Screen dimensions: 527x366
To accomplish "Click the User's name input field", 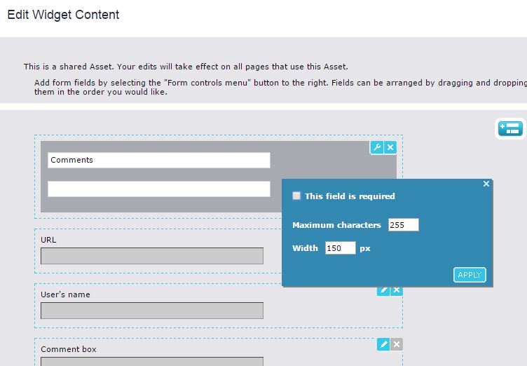I will pyautogui.click(x=152, y=311).
